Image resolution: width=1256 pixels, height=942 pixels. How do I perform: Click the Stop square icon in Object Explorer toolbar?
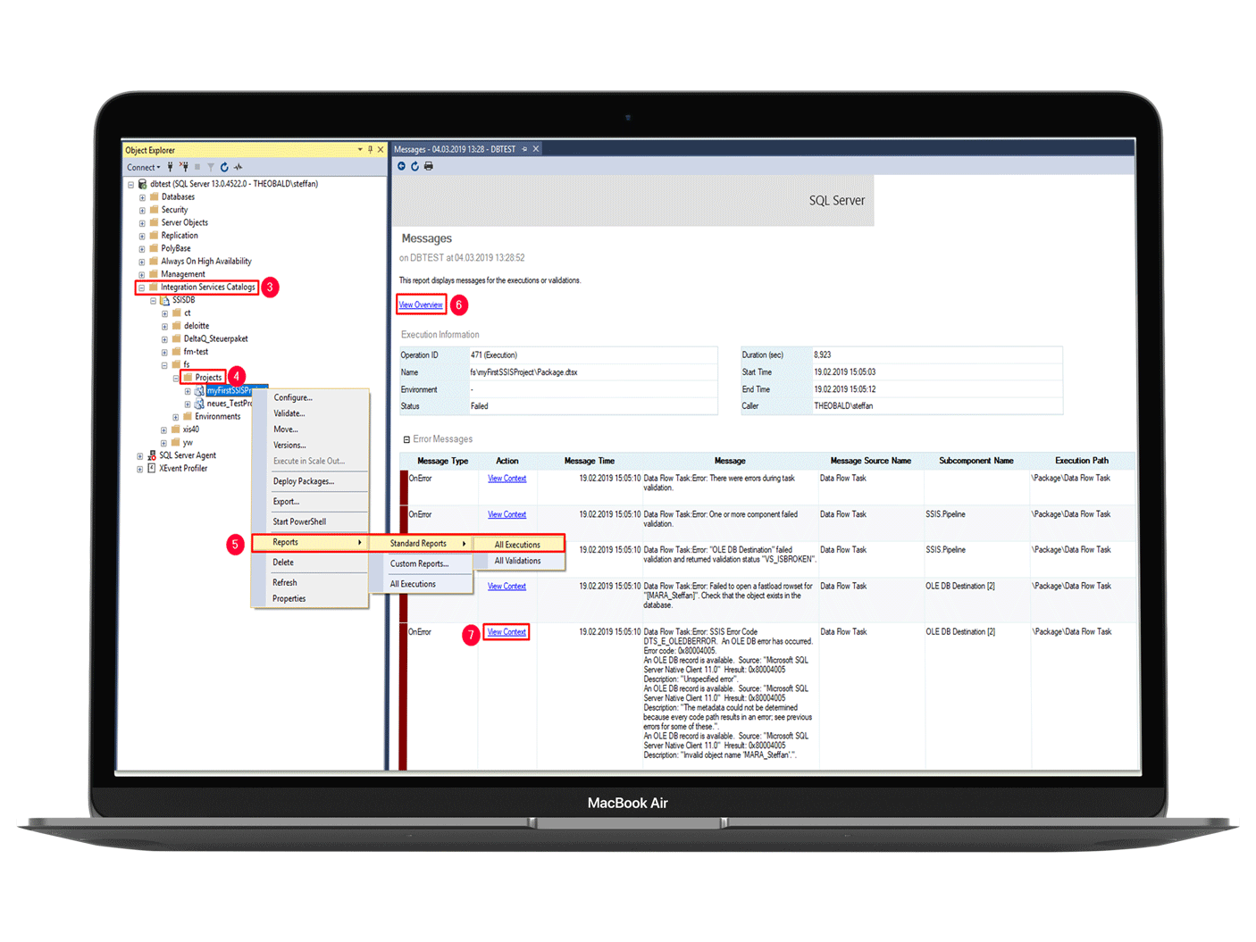[x=197, y=167]
